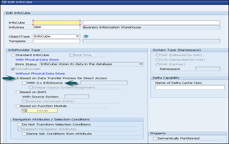Expand the BWA Status dropdown
Viewport: 229px width, 144px height.
[140, 64]
